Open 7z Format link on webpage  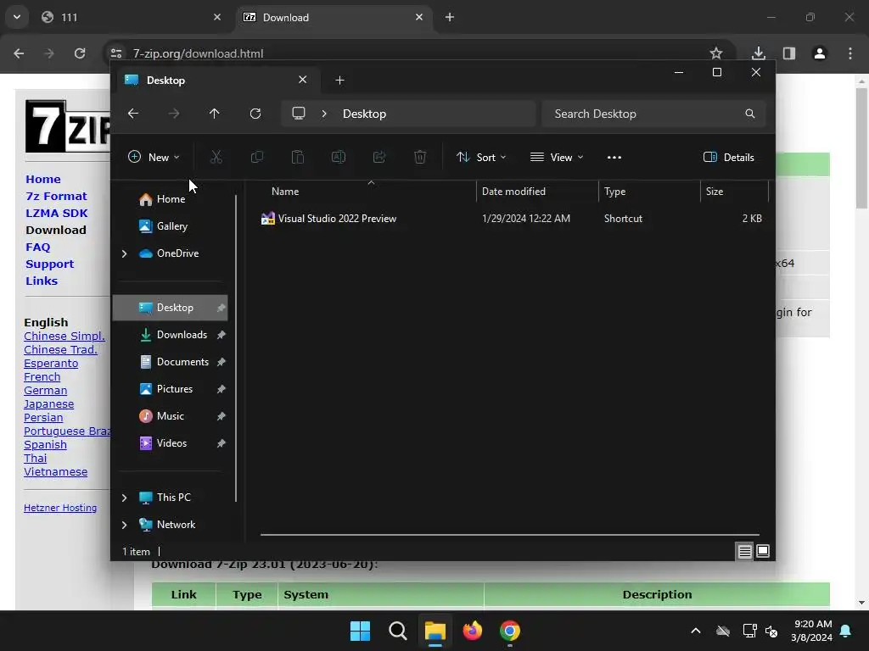tap(56, 196)
